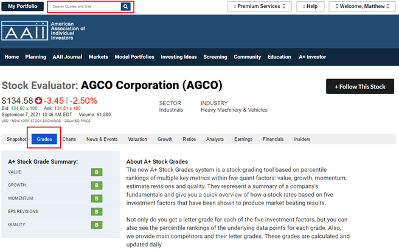The image size is (399, 250).
Task: Click the MOMENTUM grade B badge
Action: (97, 198)
